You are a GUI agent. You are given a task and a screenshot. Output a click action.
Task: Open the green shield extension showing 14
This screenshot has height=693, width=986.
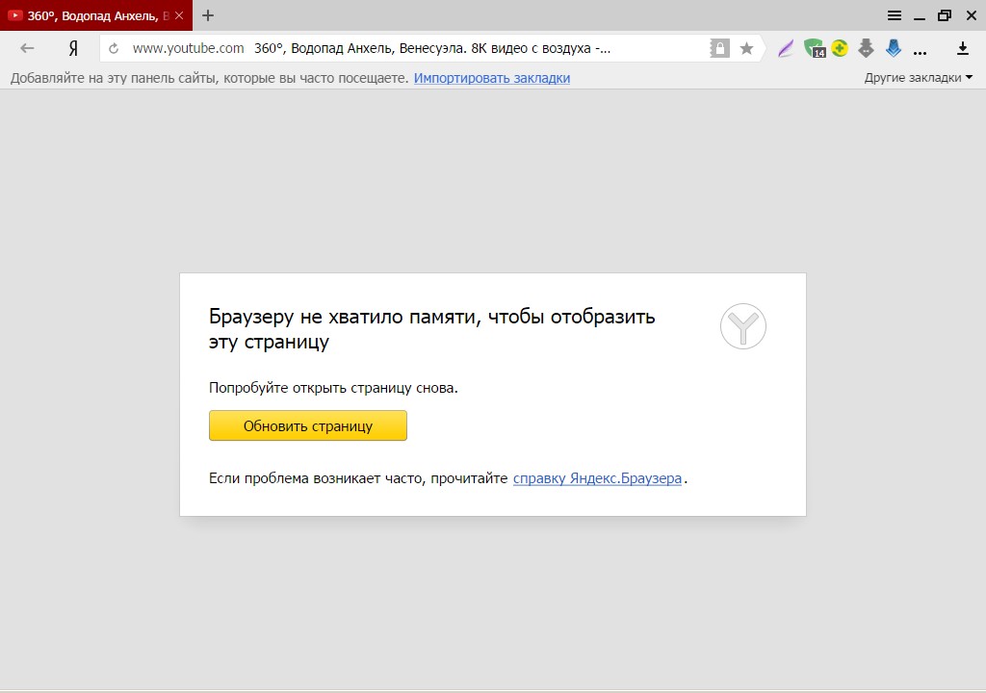pos(815,48)
